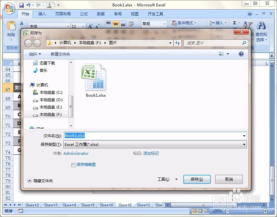
Task: Click the Print Preview icon in quick access
Action: pyautogui.click(x=49, y=5)
